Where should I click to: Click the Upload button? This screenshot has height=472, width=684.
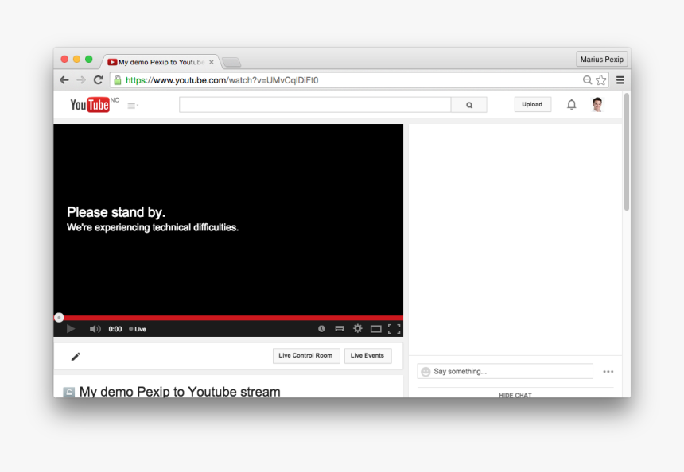click(x=532, y=105)
